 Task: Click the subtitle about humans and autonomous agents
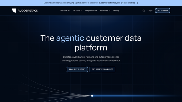click(x=91, y=59)
